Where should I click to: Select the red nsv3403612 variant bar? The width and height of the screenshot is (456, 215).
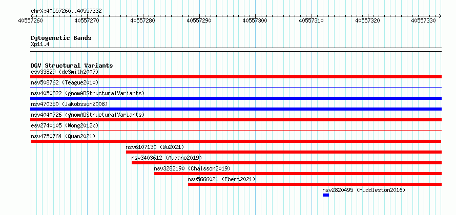(286, 163)
